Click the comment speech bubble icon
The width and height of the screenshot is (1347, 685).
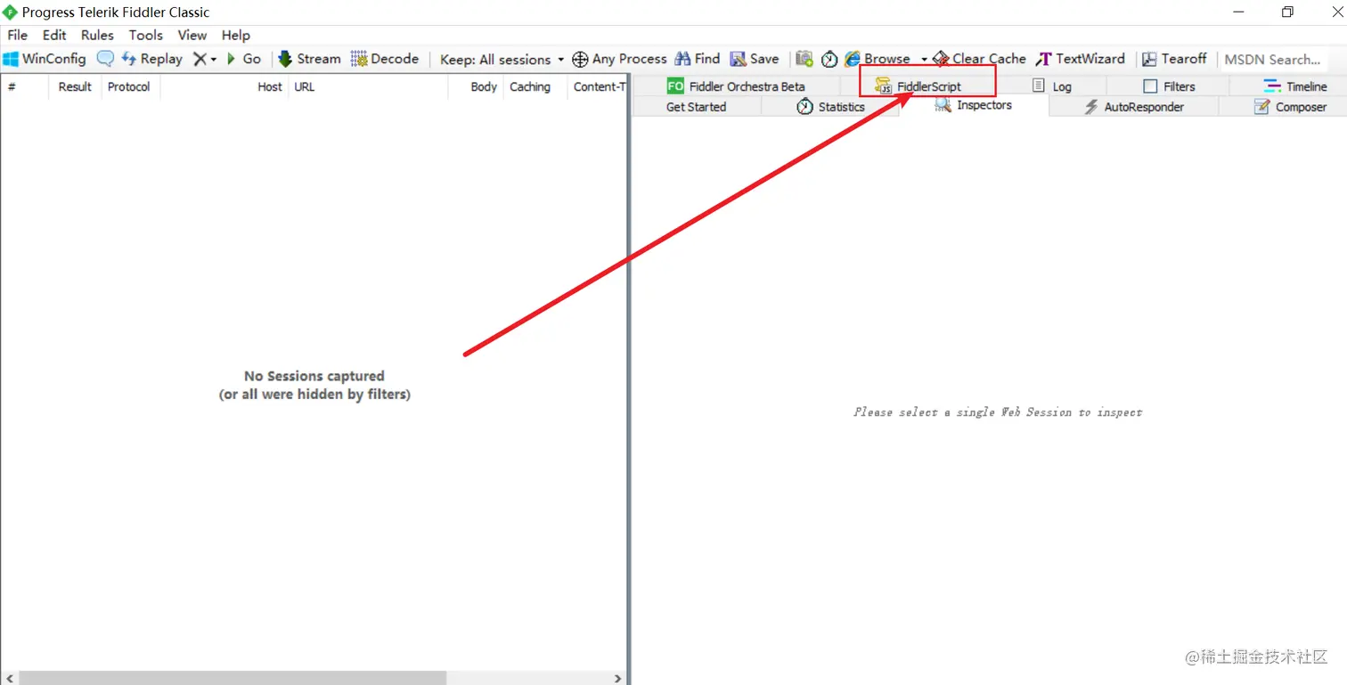coord(105,59)
